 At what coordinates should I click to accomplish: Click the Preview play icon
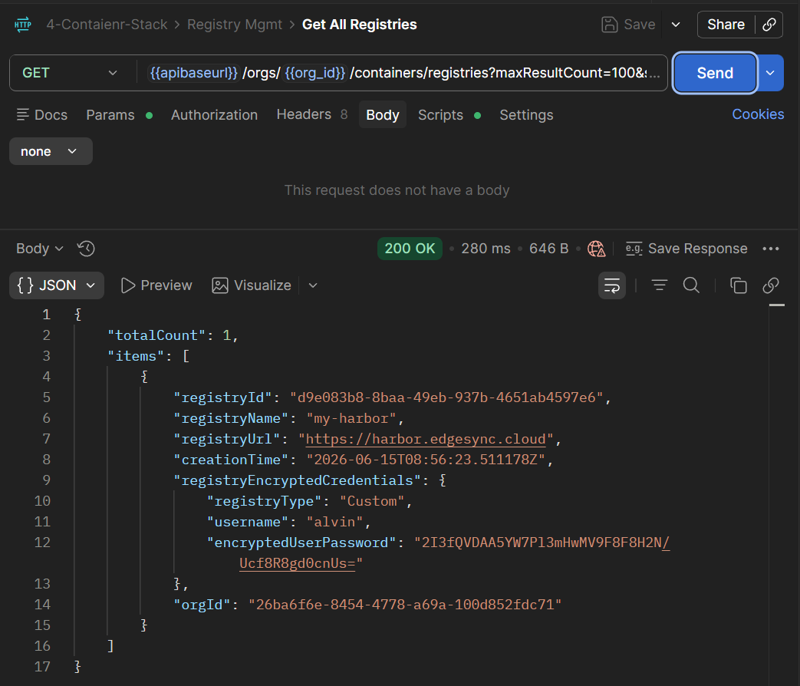[x=128, y=285]
